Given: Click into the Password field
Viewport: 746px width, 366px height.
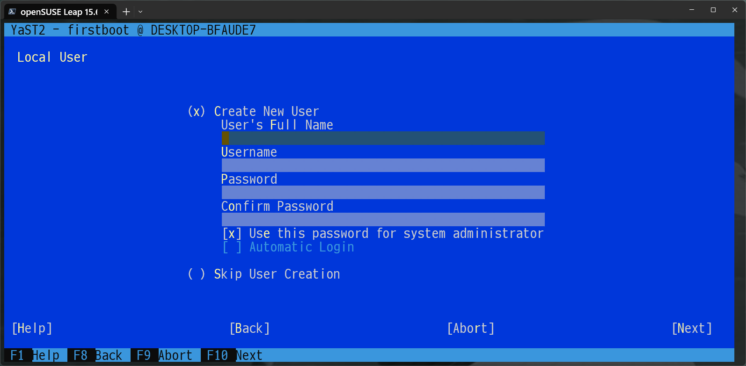Looking at the screenshot, I should point(383,193).
